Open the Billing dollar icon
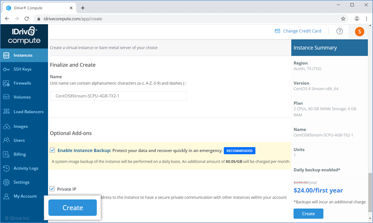373x223 pixels. coord(6,155)
